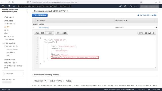Collapse JSON fold arrow on line 1
This screenshot has height=91, width=162.
tap(39, 38)
